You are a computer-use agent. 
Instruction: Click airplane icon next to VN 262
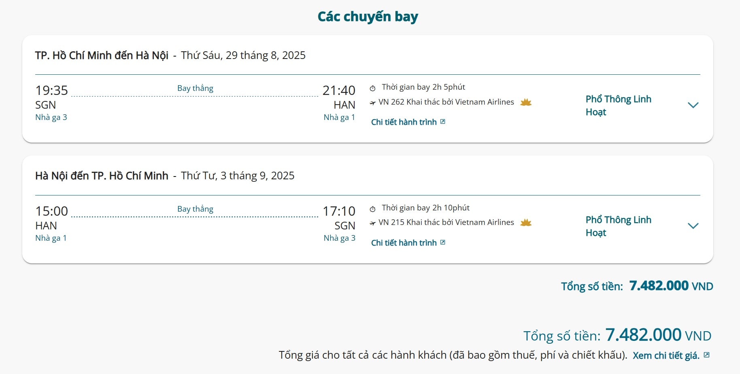coord(372,103)
